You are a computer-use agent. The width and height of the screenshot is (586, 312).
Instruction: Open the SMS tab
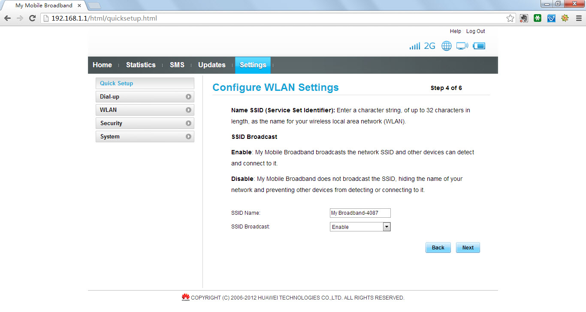coord(177,65)
